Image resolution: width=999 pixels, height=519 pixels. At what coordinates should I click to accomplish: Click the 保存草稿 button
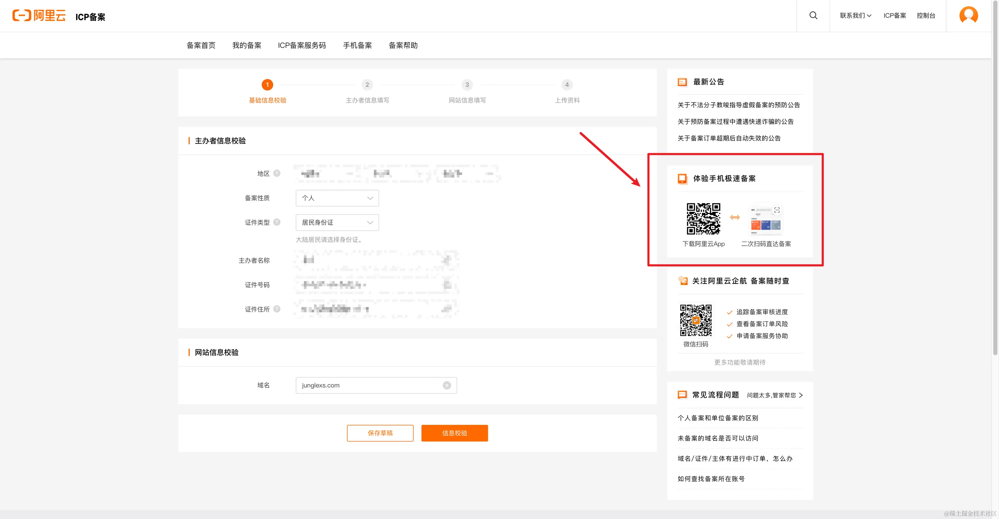coord(380,433)
